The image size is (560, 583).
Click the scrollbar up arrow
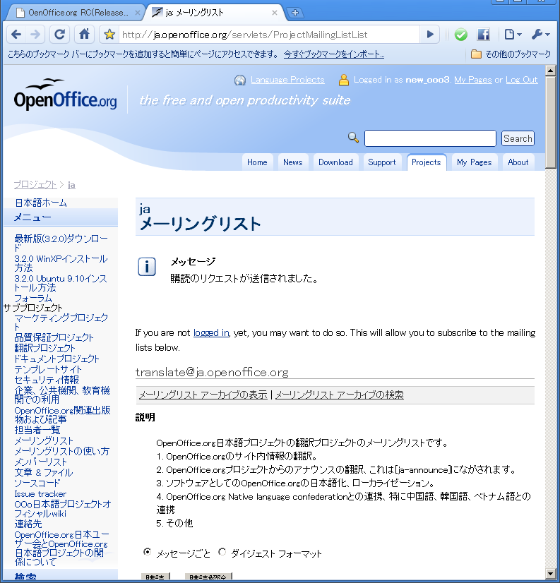pyautogui.click(x=551, y=71)
